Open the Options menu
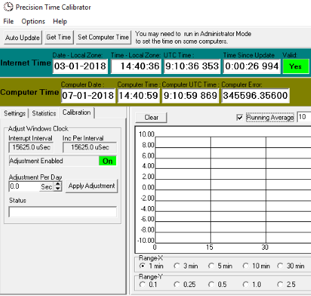The width and height of the screenshot is (311, 296). click(x=33, y=21)
